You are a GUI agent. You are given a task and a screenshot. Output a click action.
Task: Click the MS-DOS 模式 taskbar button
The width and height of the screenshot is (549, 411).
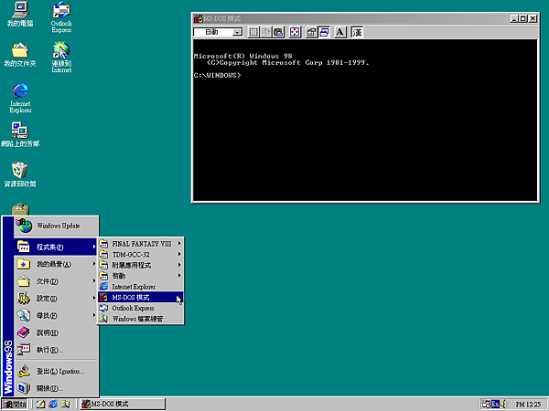pyautogui.click(x=123, y=405)
